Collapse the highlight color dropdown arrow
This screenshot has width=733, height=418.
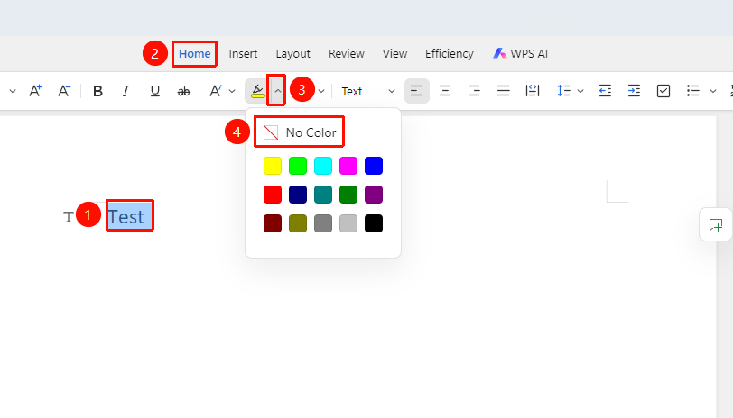point(278,91)
